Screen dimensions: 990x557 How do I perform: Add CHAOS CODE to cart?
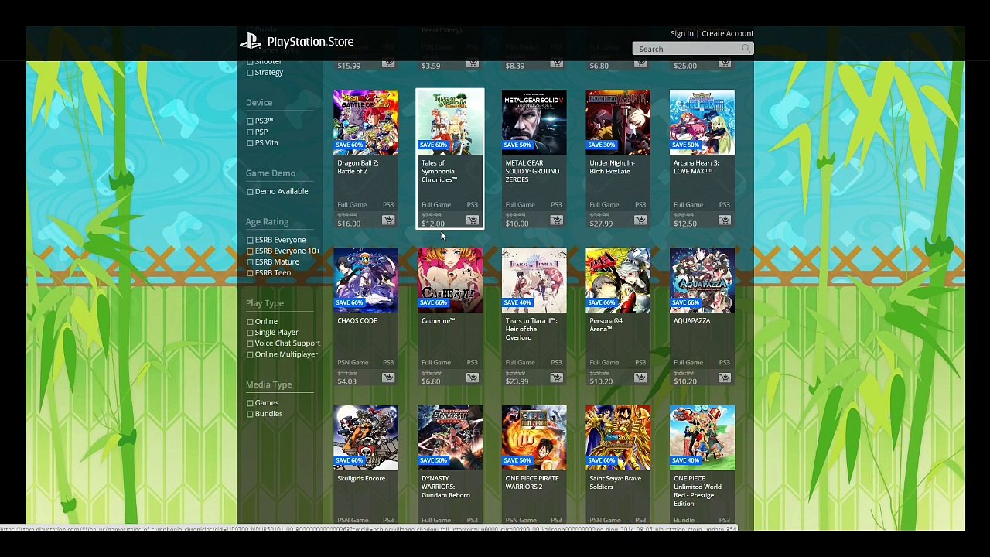[x=388, y=378]
